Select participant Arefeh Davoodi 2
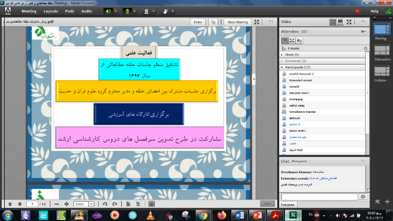 coord(322,73)
